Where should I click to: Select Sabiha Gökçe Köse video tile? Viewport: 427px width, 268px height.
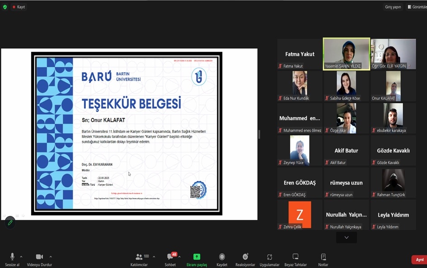[347, 86]
